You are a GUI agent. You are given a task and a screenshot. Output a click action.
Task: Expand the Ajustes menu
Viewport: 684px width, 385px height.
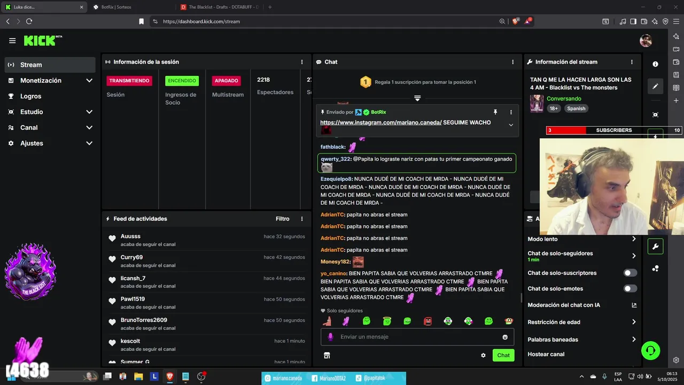point(50,143)
